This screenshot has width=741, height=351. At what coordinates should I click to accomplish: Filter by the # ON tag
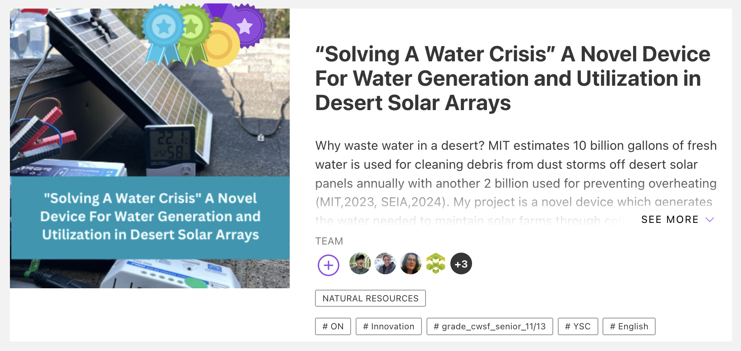(333, 327)
